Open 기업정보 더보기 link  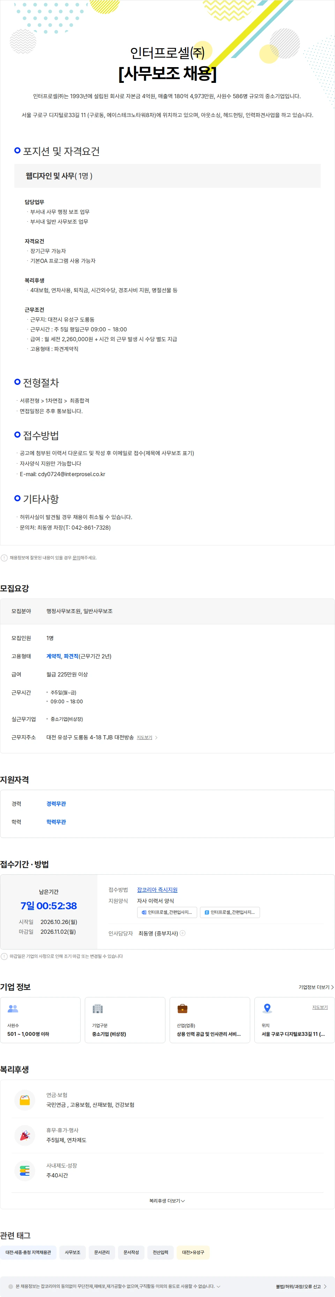[x=316, y=987]
